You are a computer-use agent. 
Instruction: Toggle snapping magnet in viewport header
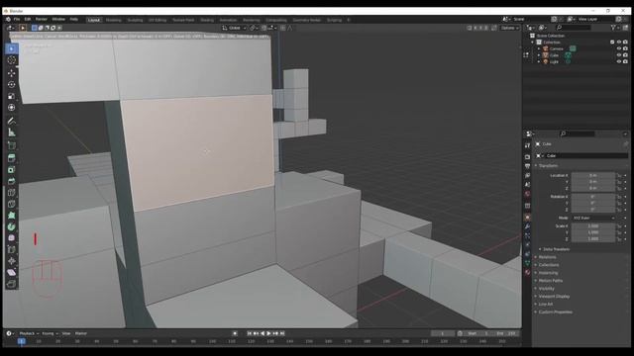pyautogui.click(x=264, y=28)
